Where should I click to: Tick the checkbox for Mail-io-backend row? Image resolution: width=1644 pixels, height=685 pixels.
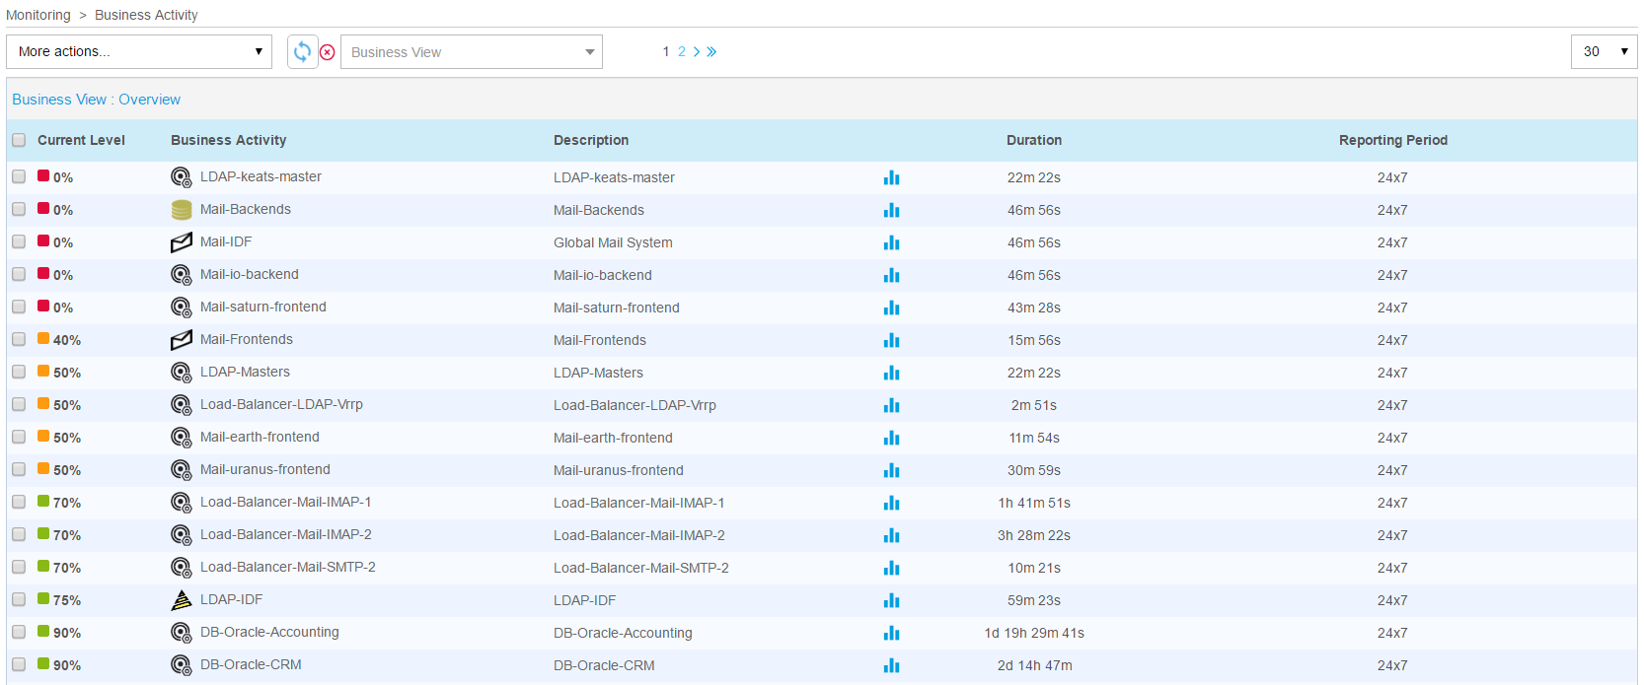(x=19, y=274)
